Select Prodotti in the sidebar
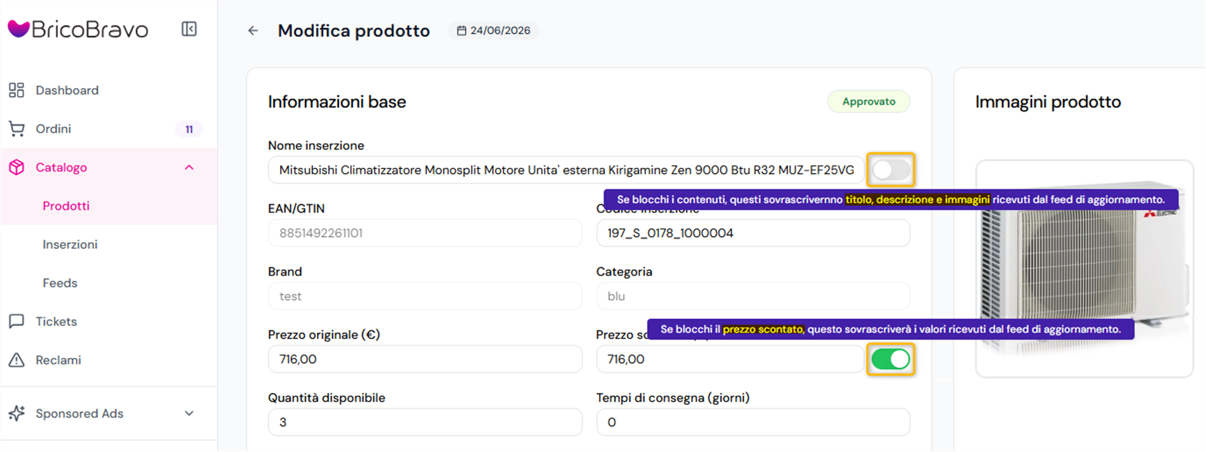The height and width of the screenshot is (452, 1206). 66,206
